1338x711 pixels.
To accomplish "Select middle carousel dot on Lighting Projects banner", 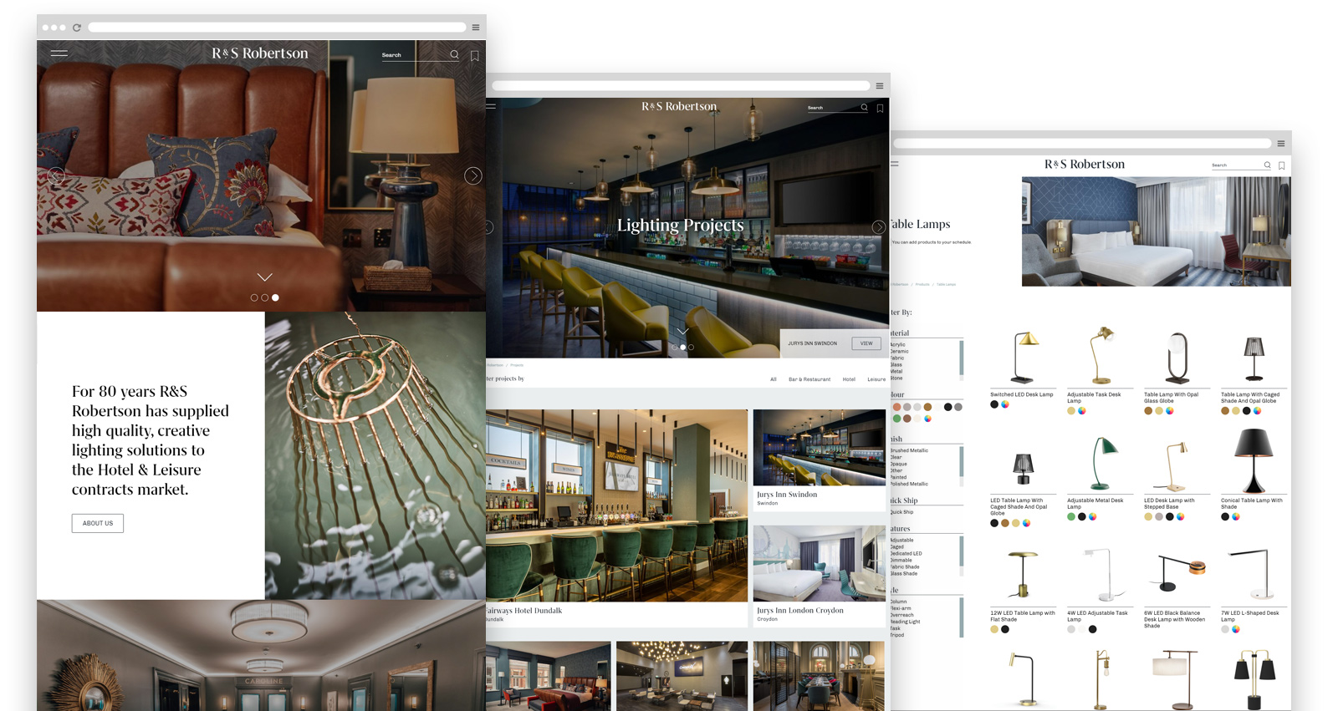I will click(683, 347).
